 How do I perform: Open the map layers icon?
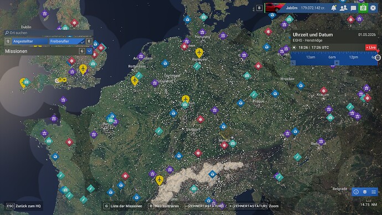click(365, 192)
